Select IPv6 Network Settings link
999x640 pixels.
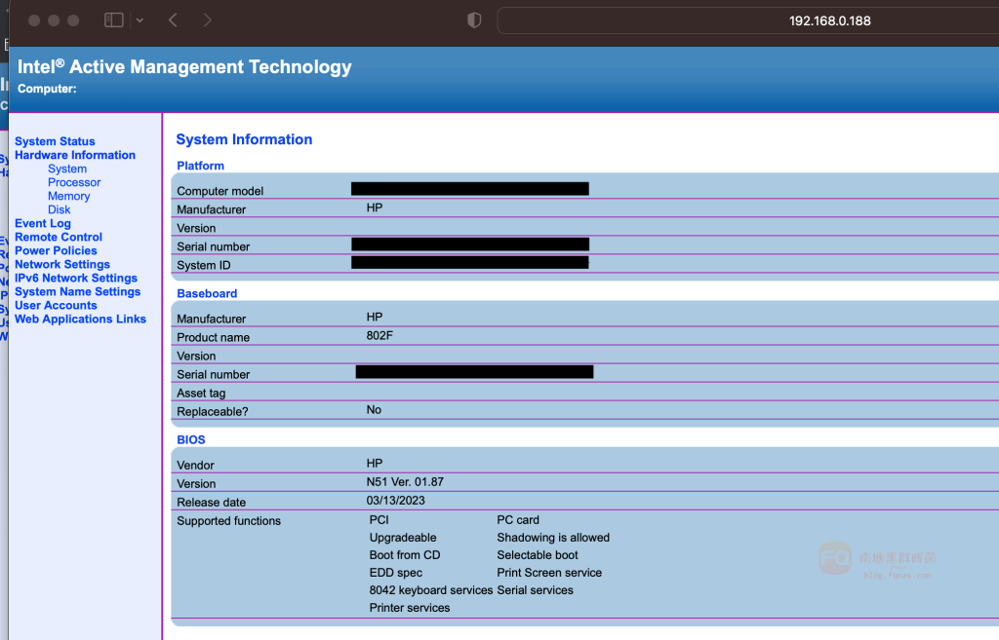coord(76,278)
